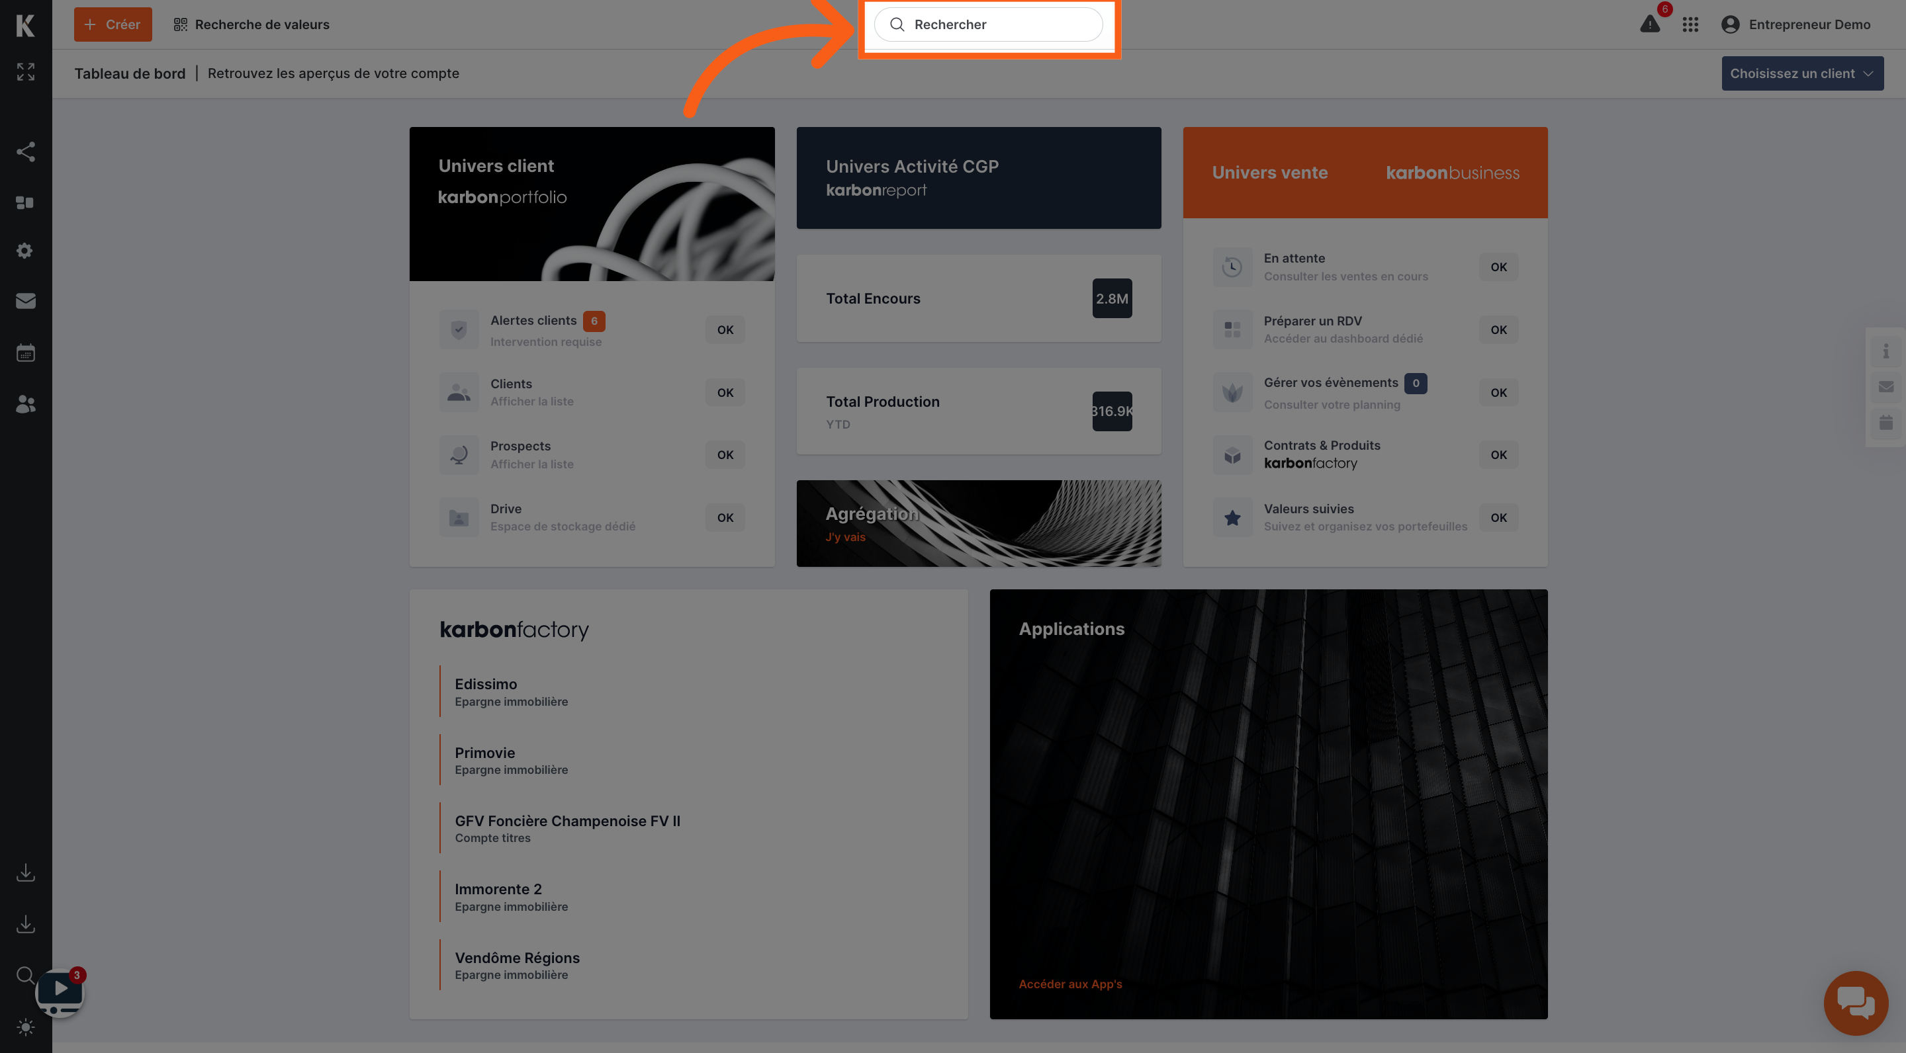The image size is (1906, 1053).
Task: Open the chat bubble support widget
Action: [1856, 1003]
